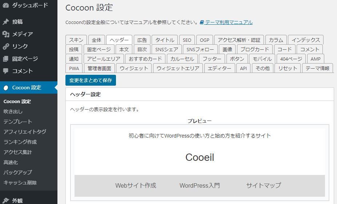337x204 pixels.
Task: Open the コメント sidebar menu
Action: 29,71
